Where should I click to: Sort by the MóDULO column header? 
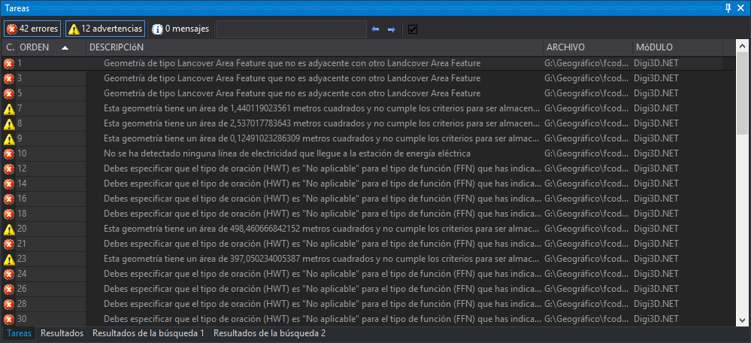pyautogui.click(x=678, y=47)
